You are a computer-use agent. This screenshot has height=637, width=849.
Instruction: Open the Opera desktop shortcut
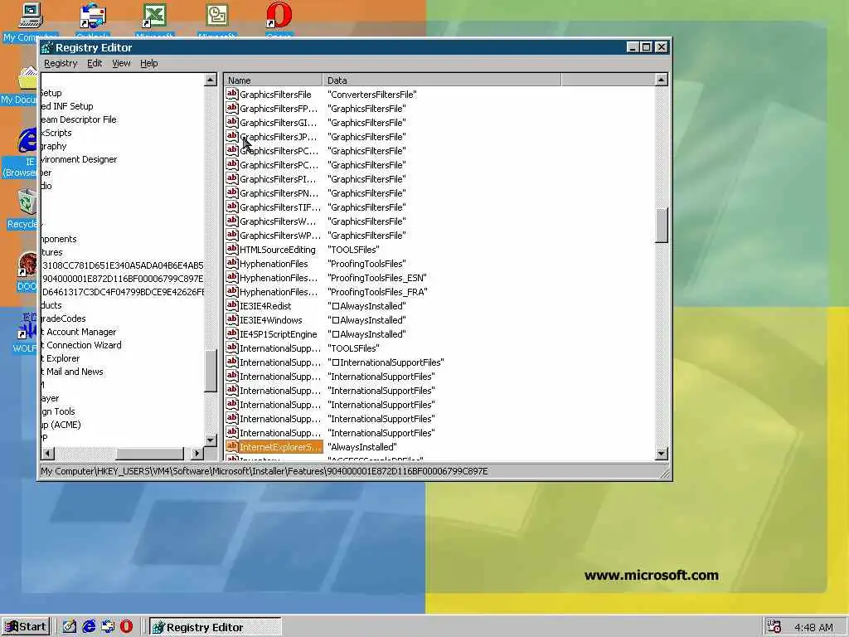coord(279,17)
